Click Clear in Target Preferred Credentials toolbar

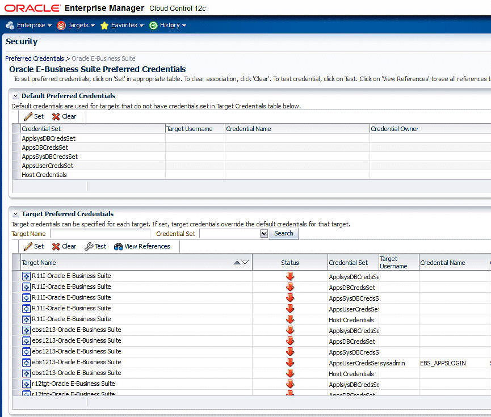tap(64, 246)
